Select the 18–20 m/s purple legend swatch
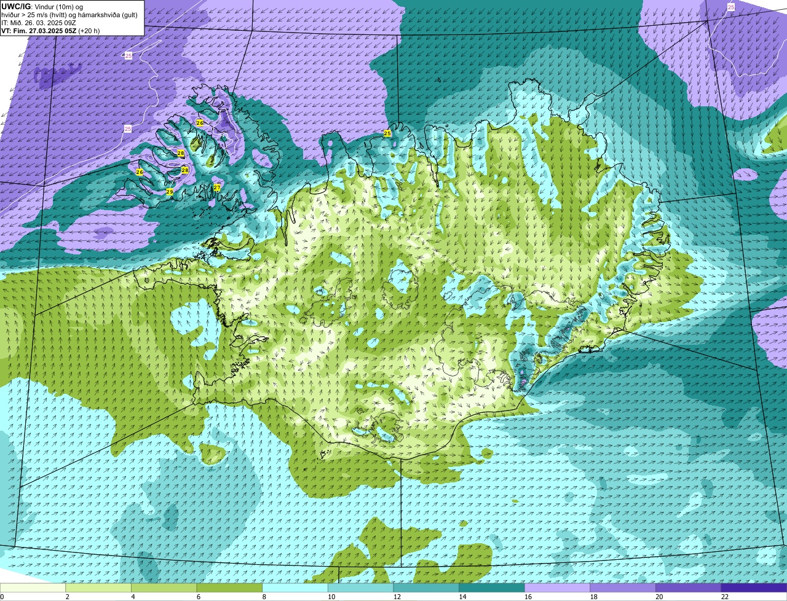 click(x=623, y=587)
